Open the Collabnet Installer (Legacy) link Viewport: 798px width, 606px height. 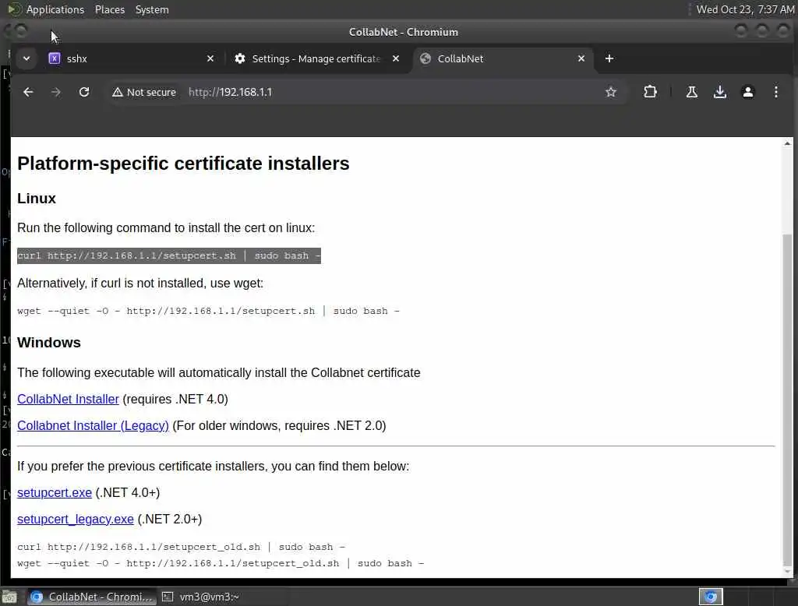coord(93,425)
